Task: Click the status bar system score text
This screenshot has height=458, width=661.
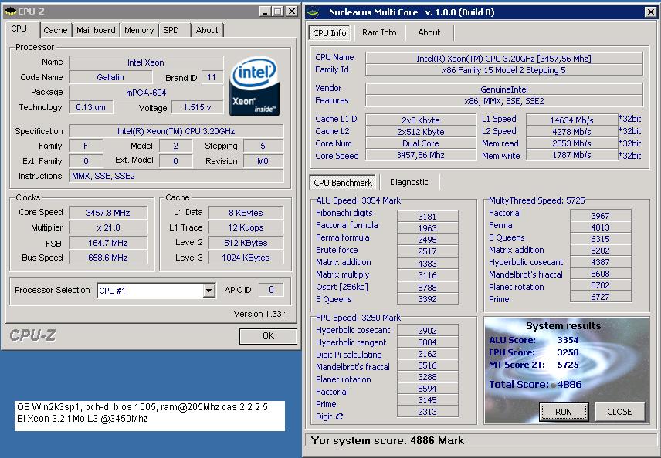Action: pos(388,441)
